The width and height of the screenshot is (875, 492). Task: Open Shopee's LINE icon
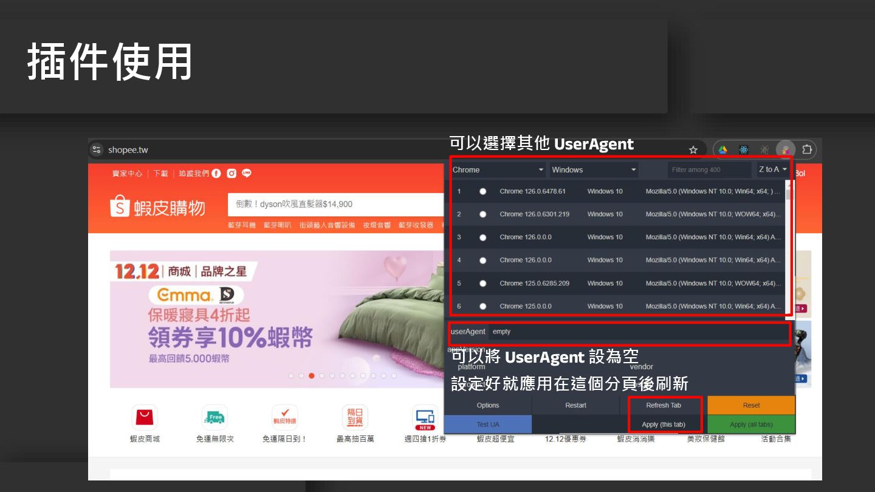(247, 173)
